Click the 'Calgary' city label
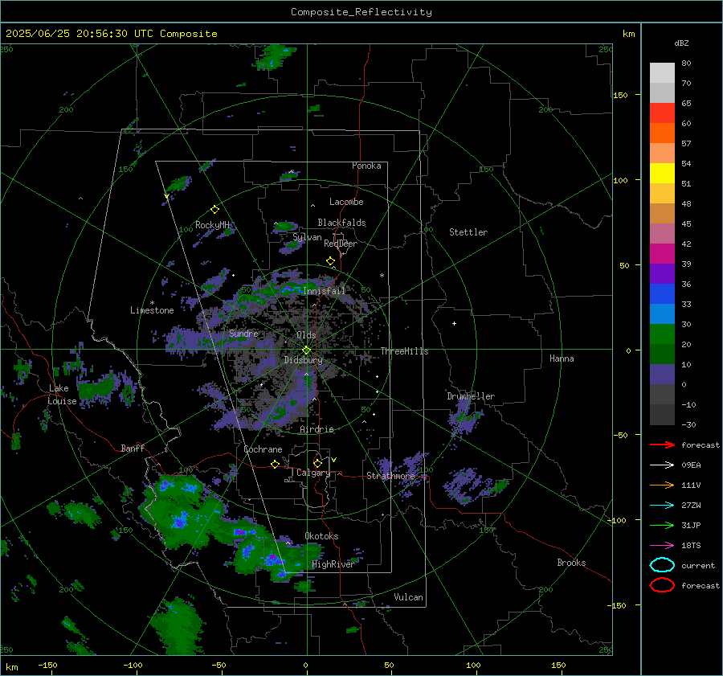 [x=313, y=473]
